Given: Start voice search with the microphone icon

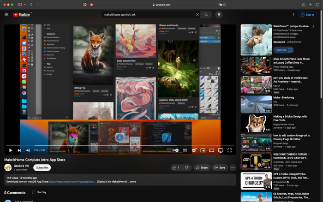Looking at the screenshot, I should pos(219,15).
